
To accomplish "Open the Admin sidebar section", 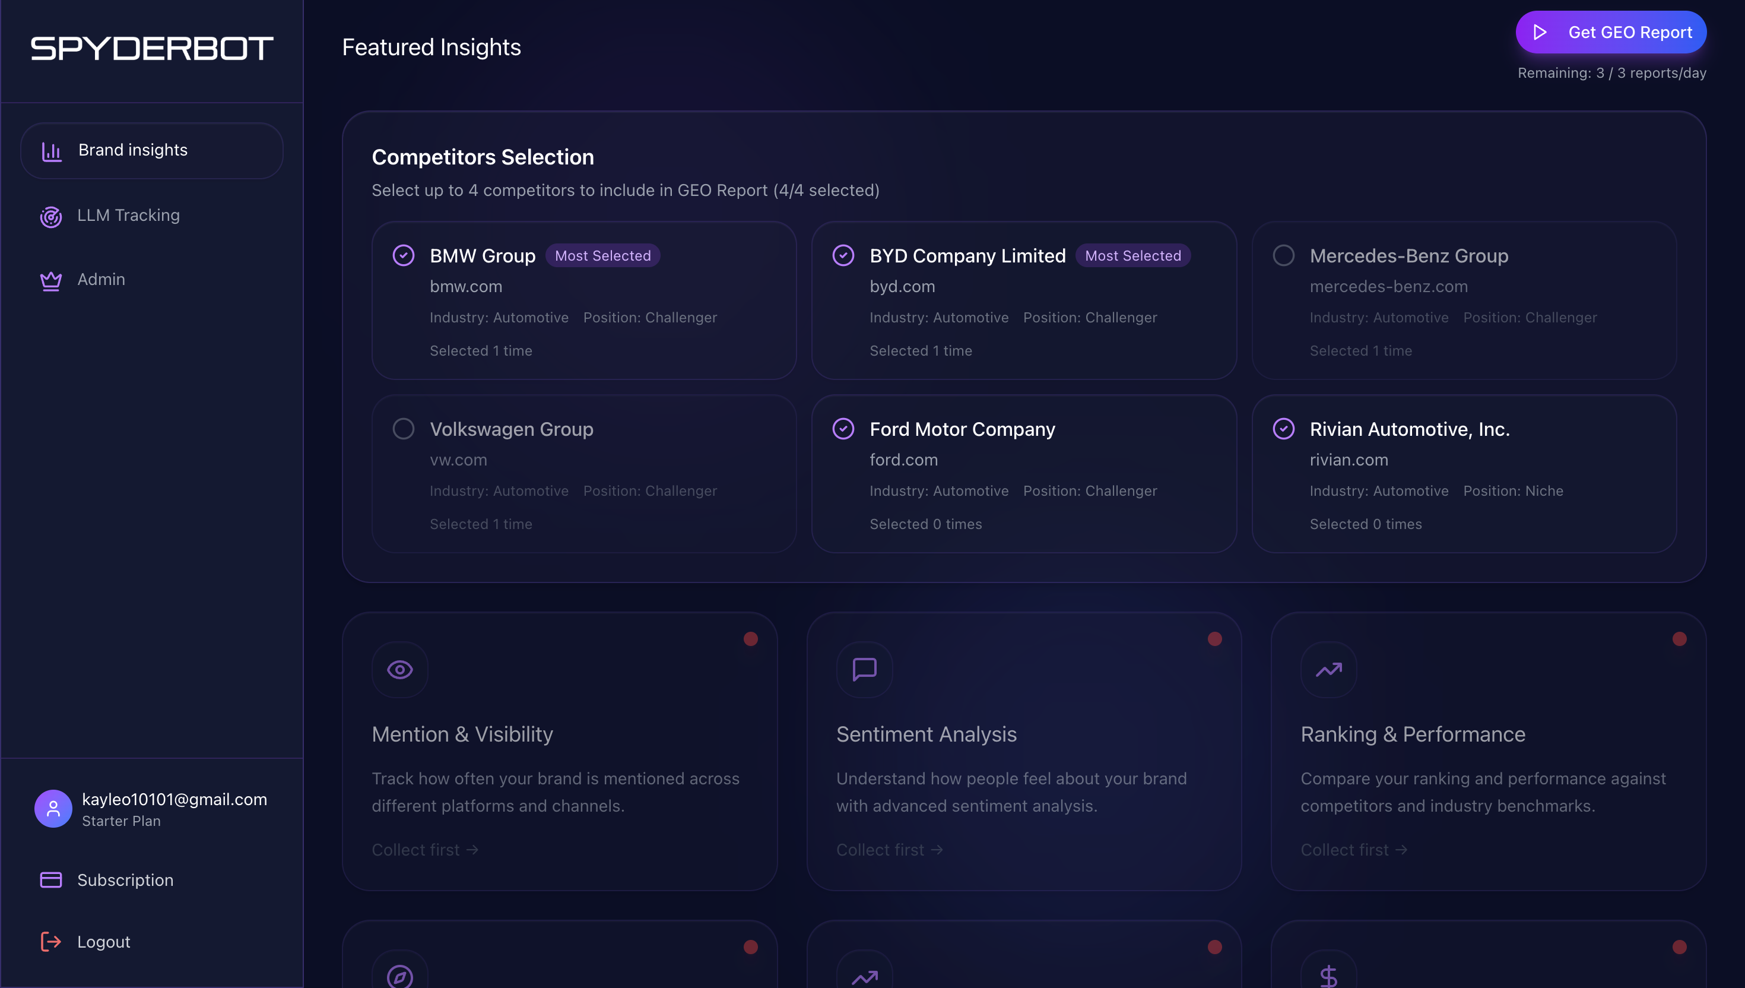I will (x=101, y=280).
